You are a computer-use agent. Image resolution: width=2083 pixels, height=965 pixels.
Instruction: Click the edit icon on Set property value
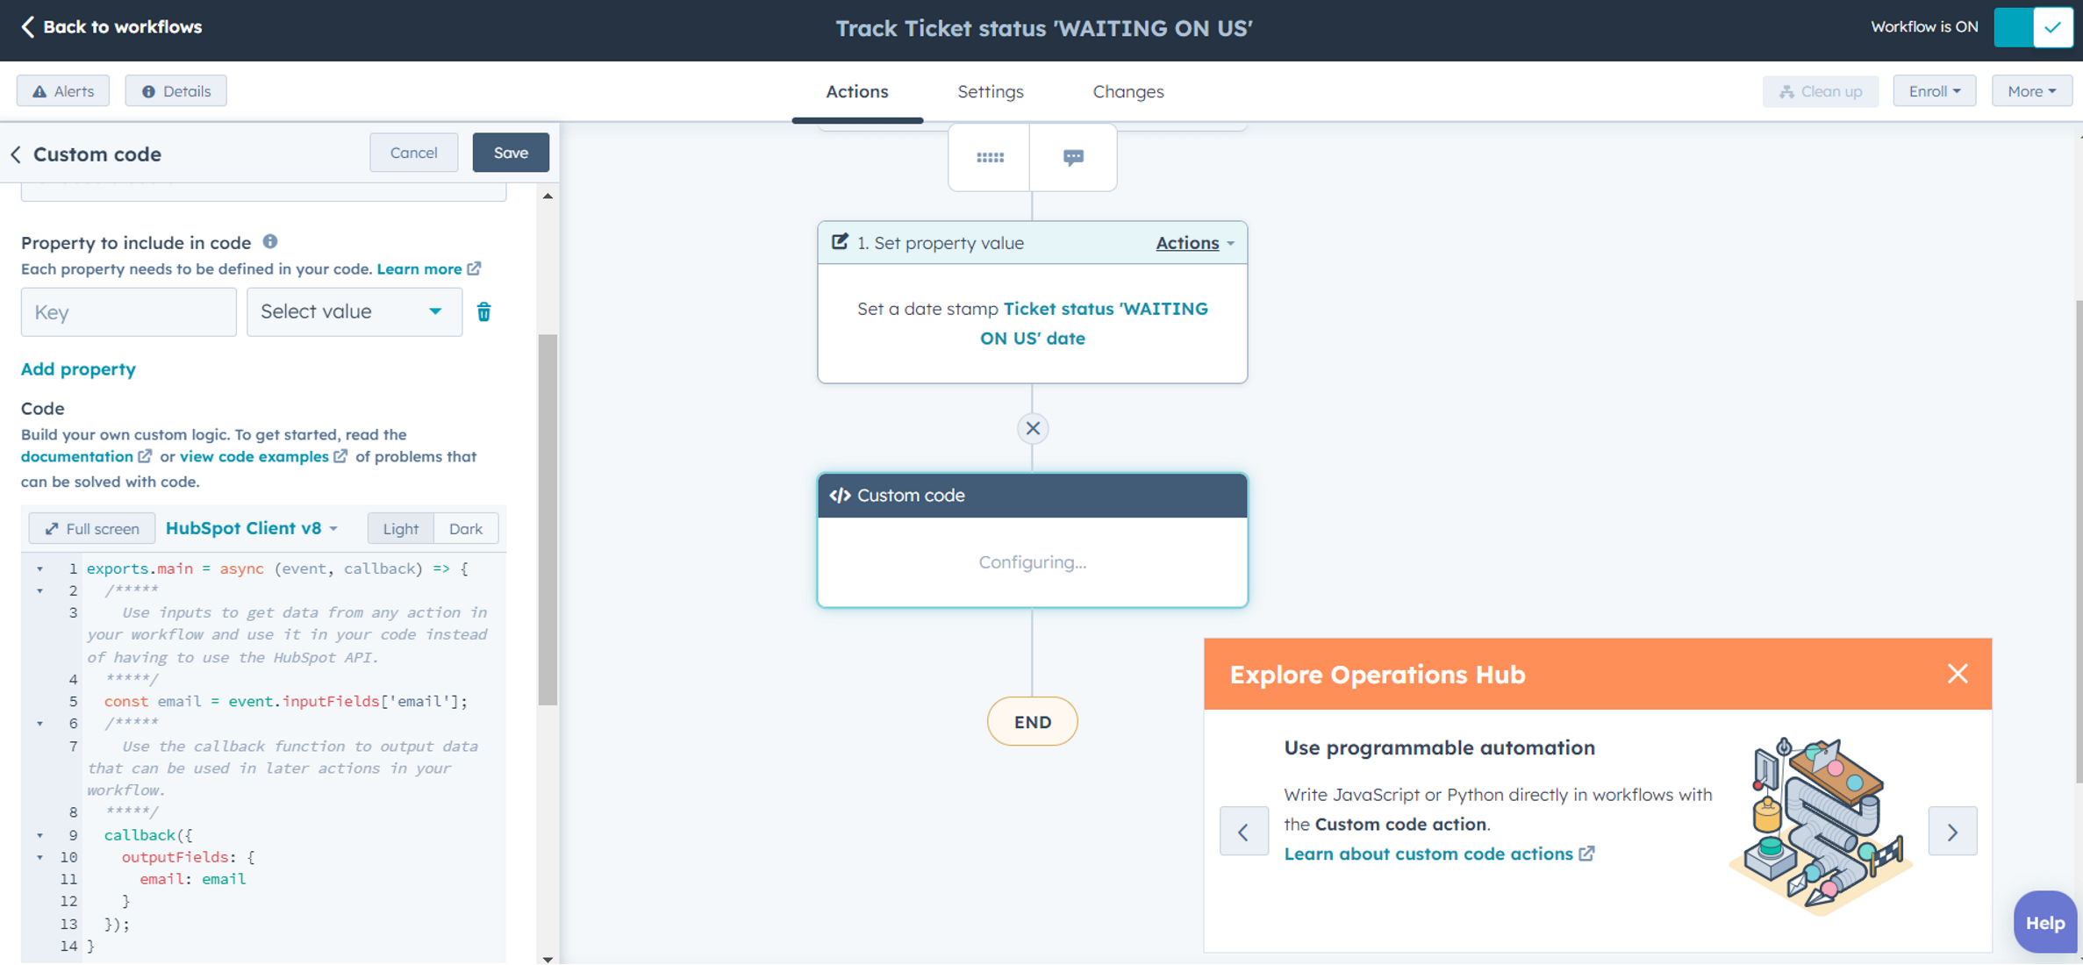840,242
